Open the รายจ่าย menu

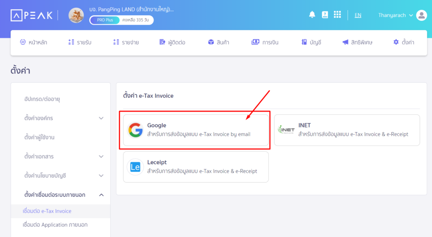(x=126, y=42)
